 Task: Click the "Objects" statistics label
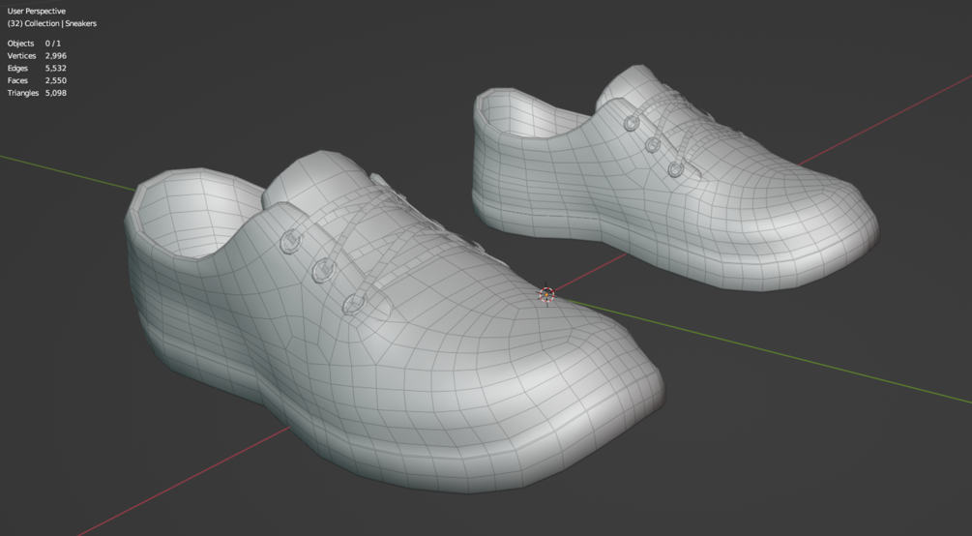click(x=20, y=44)
